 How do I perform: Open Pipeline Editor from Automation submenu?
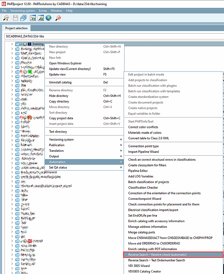[x=173, y=171]
